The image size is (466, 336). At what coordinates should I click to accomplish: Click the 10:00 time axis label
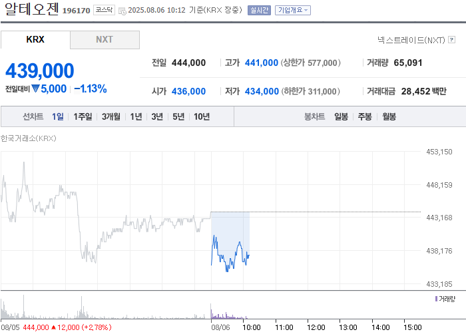coord(252,327)
